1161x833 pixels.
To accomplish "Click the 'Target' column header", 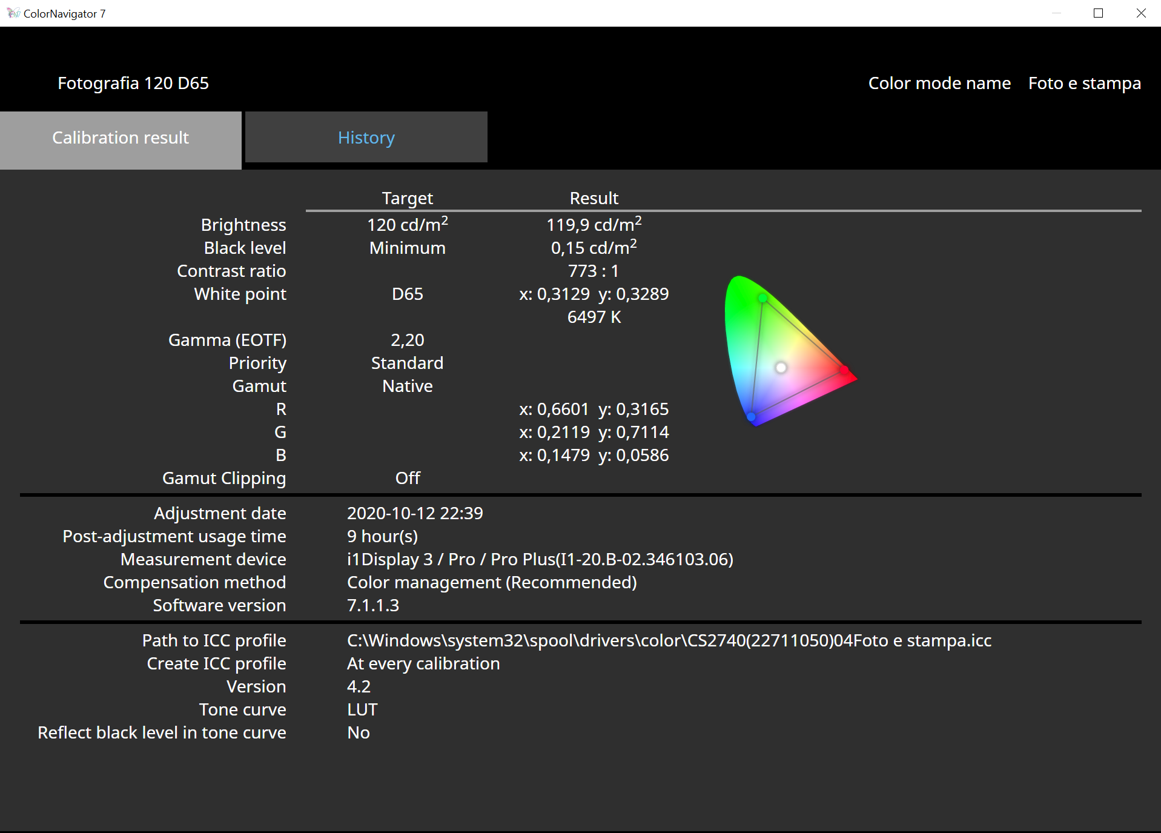I will click(x=408, y=198).
